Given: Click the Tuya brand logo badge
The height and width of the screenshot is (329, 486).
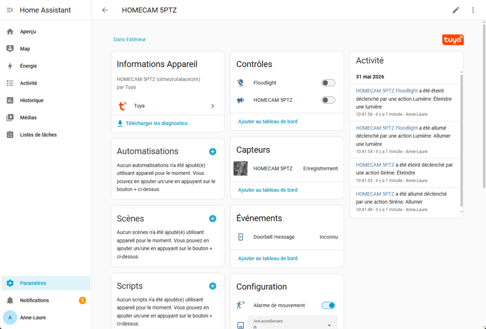Looking at the screenshot, I should (453, 40).
